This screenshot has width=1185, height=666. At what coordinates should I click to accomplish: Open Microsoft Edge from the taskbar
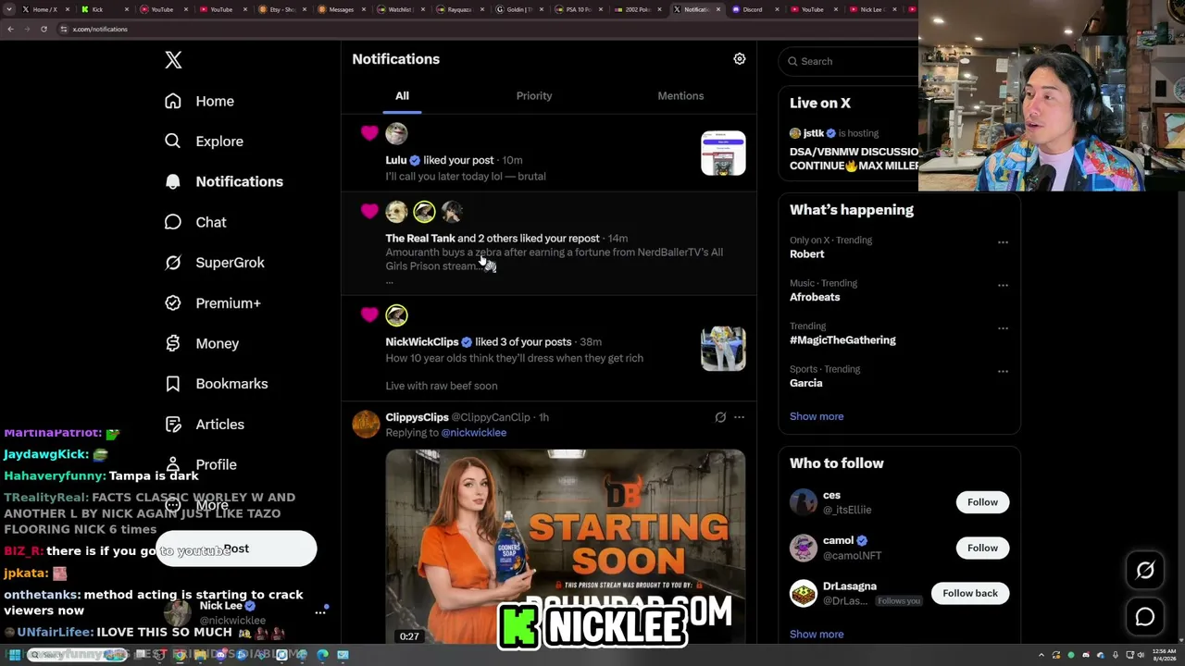tap(322, 655)
